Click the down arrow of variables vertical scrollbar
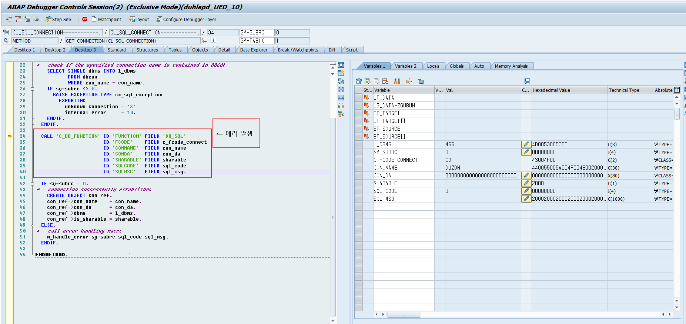The width and height of the screenshot is (686, 324). (x=677, y=307)
